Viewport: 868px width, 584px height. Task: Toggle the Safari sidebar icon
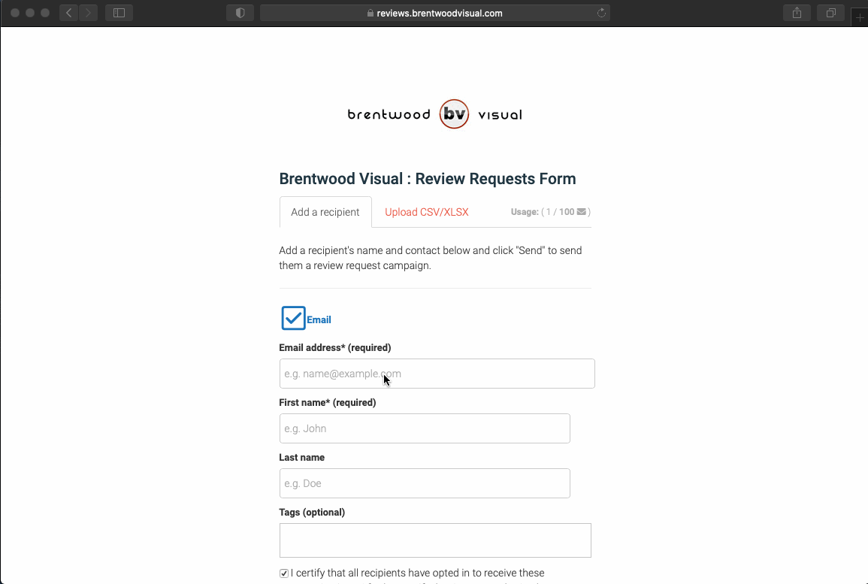tap(119, 13)
